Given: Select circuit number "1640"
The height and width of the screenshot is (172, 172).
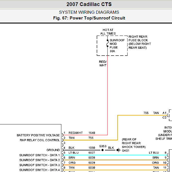Looking at the screenshot, I should 92,133.
